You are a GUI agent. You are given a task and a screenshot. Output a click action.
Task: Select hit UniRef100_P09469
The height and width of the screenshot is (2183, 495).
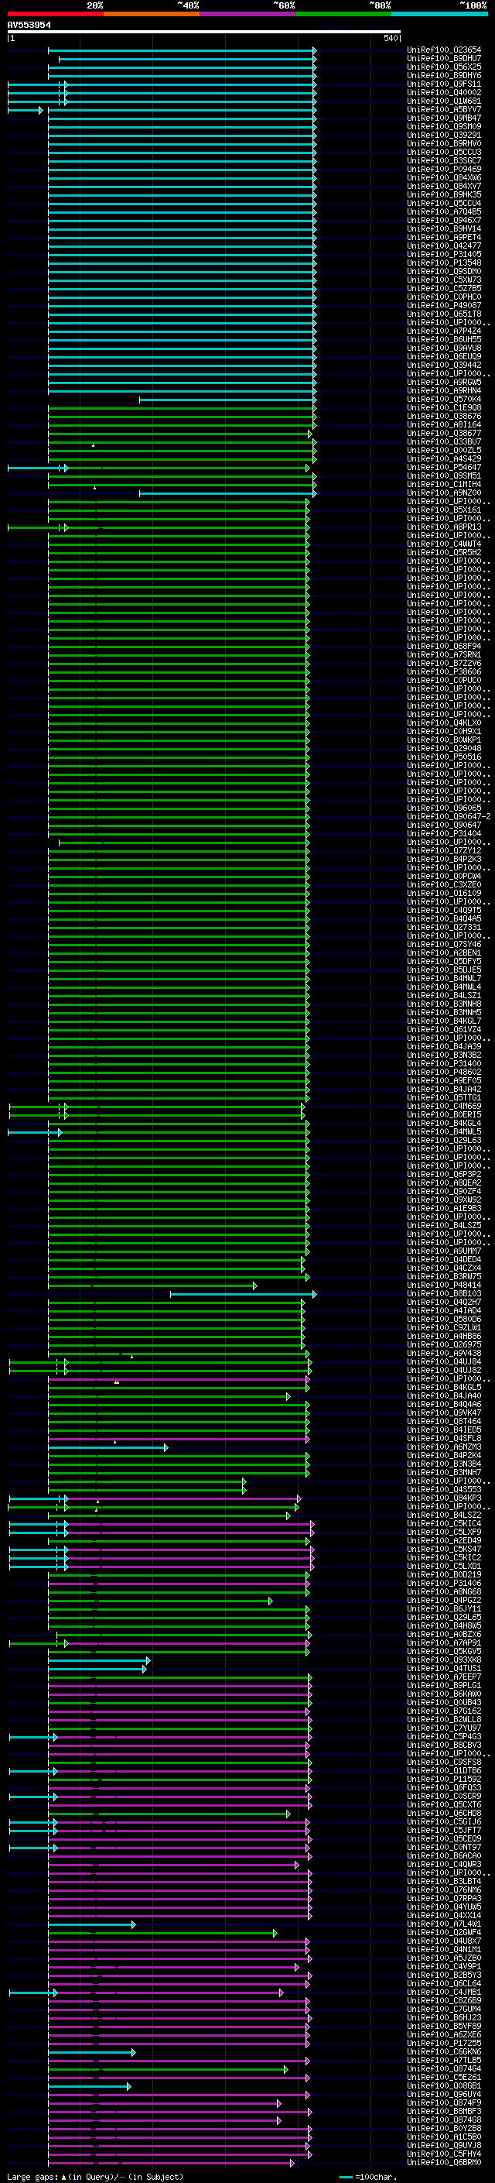click(444, 170)
